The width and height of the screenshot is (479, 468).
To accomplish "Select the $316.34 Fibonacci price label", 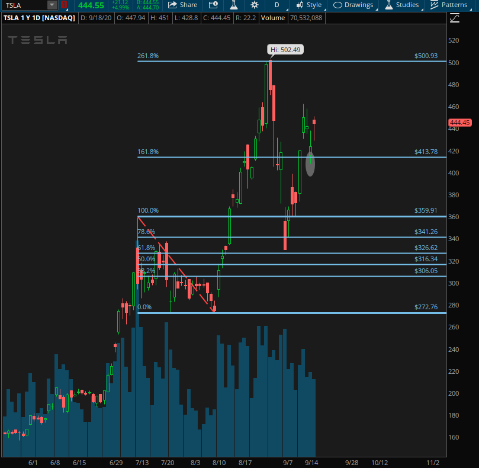I will pos(426,259).
